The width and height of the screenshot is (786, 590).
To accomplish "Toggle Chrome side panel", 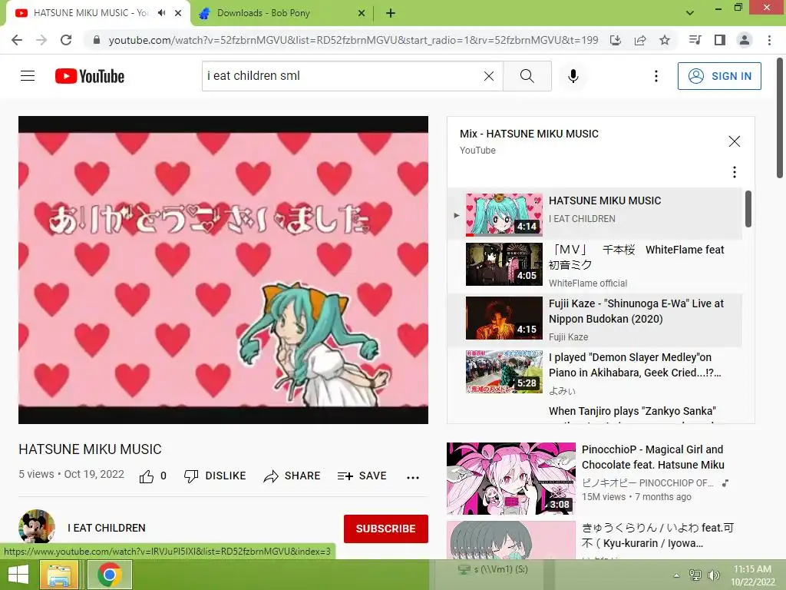I will (720, 40).
